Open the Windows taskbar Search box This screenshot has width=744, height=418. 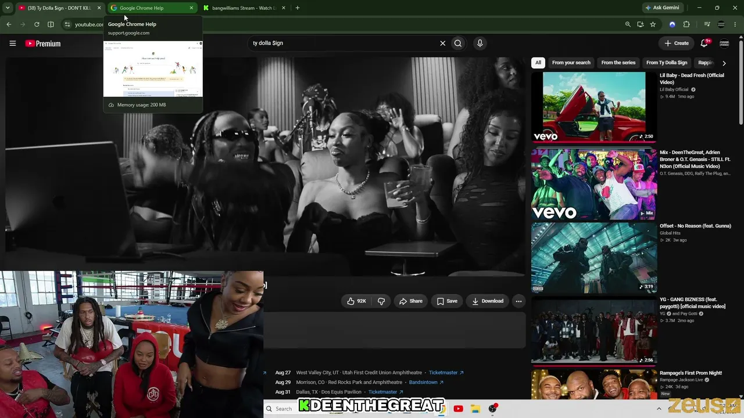tap(282, 409)
